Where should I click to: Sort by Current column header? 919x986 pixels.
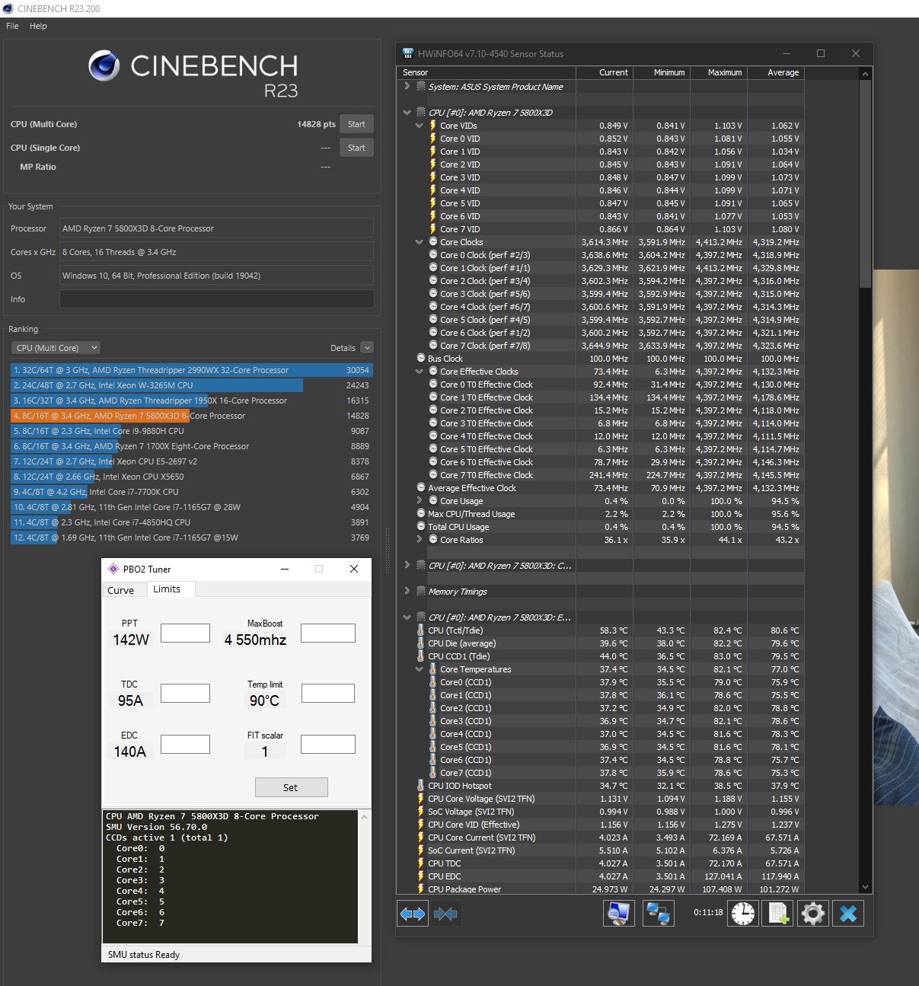pyautogui.click(x=605, y=72)
